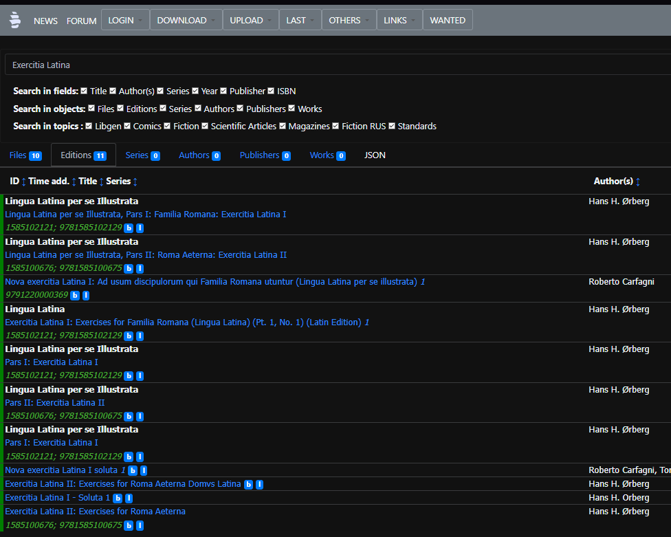Image resolution: width=671 pixels, height=537 pixels.
Task: Click 'b' badge for Familia Romana: Exercitia Latina I
Action: [x=129, y=228]
